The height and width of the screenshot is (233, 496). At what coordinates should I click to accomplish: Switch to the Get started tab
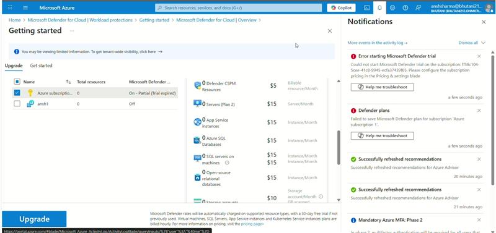click(x=41, y=66)
